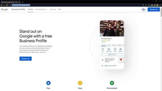162x91 pixels.
Task: Expand the Business Solutions menu
Action: [x=42, y=9]
